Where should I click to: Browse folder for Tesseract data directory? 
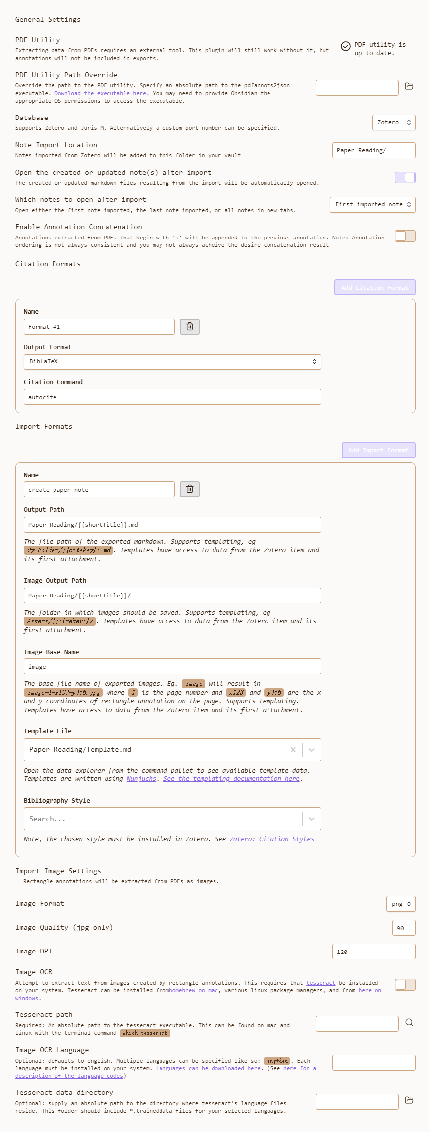coord(409,1100)
